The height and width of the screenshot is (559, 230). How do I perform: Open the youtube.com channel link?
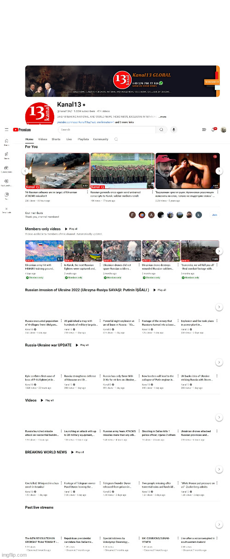click(x=85, y=122)
